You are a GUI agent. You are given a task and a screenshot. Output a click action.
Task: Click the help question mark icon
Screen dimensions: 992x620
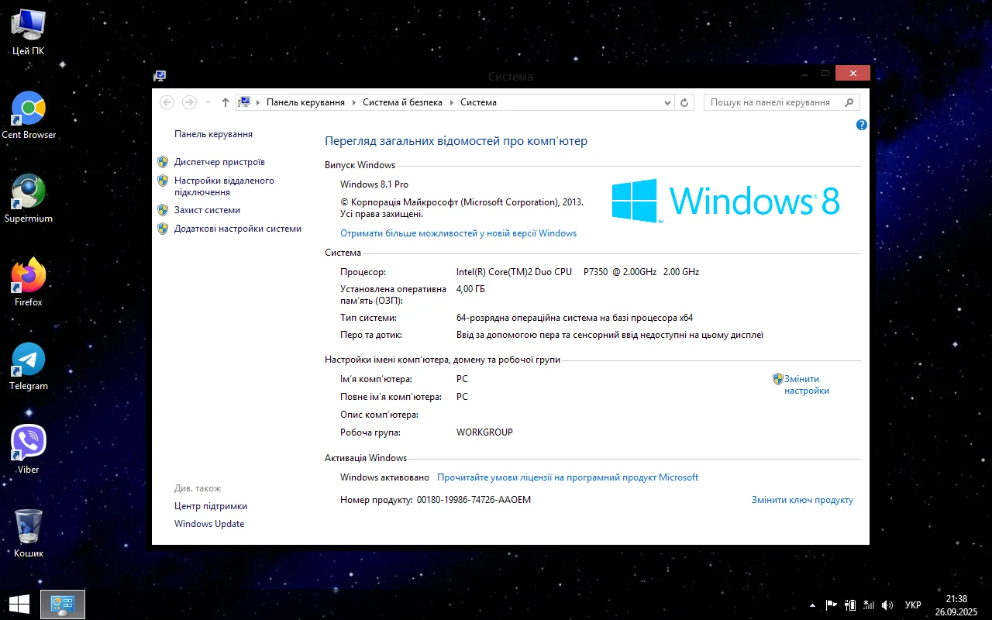coord(861,125)
